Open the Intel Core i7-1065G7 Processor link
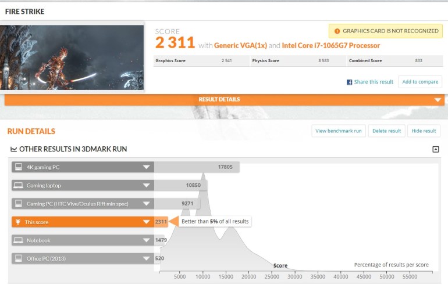 (x=331, y=46)
